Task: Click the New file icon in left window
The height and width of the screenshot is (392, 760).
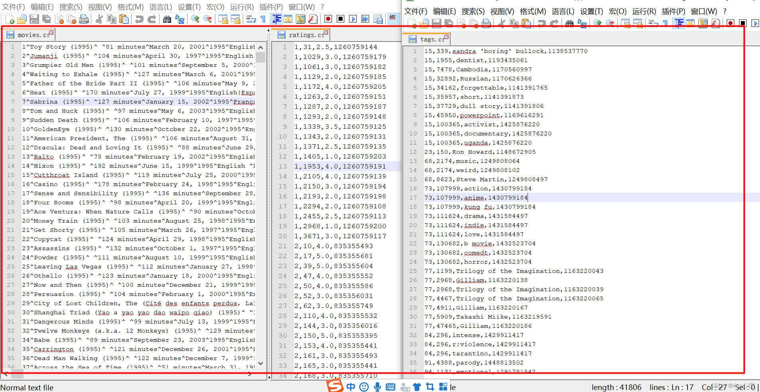Action: point(10,19)
